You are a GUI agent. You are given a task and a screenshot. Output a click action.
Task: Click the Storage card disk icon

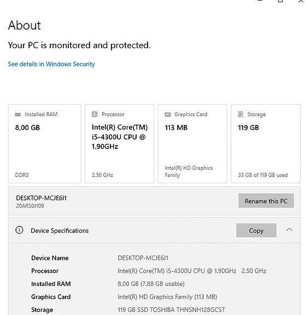(241, 114)
